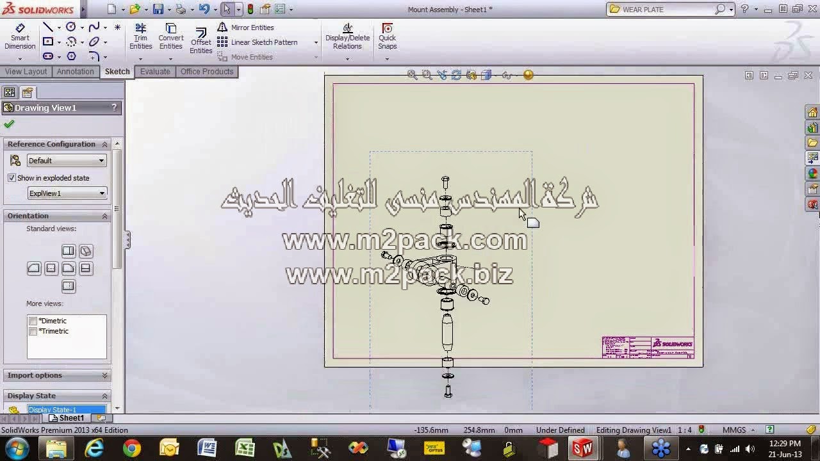Open the Windows Start menu

pyautogui.click(x=17, y=448)
